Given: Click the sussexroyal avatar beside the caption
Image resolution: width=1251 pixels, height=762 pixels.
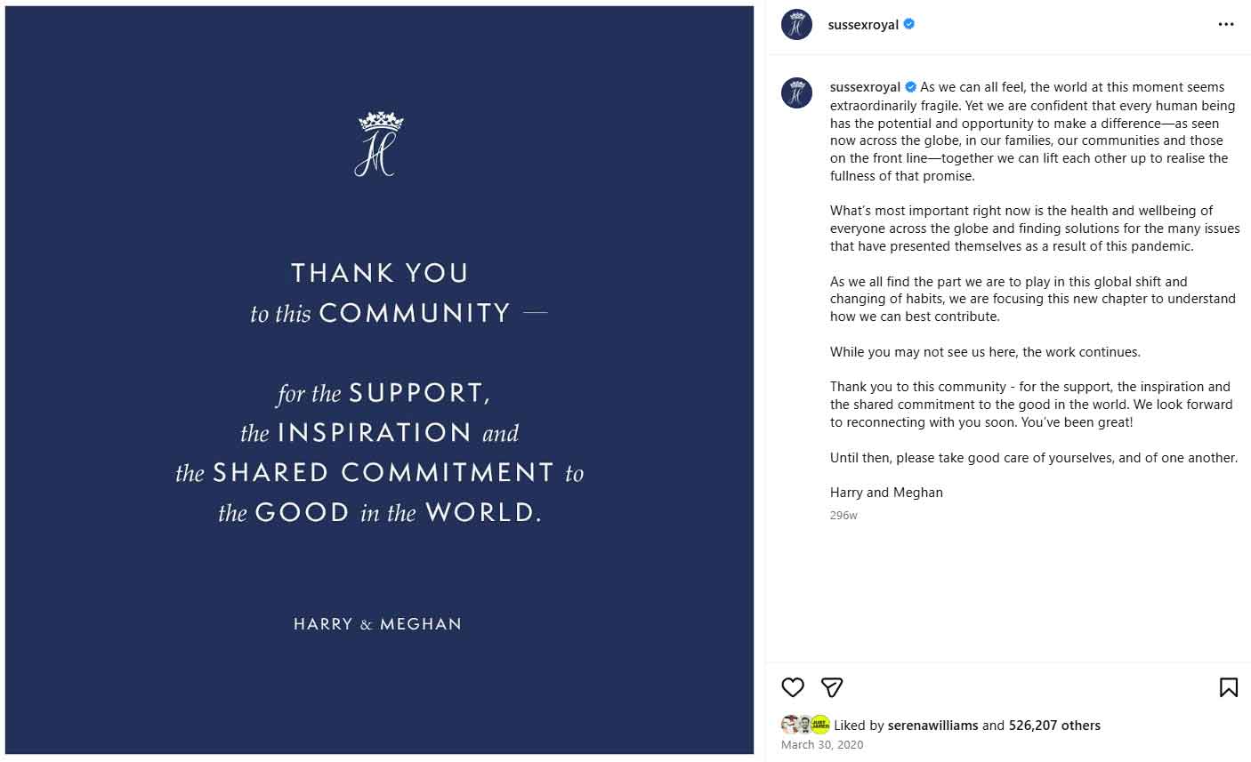Looking at the screenshot, I should point(796,92).
